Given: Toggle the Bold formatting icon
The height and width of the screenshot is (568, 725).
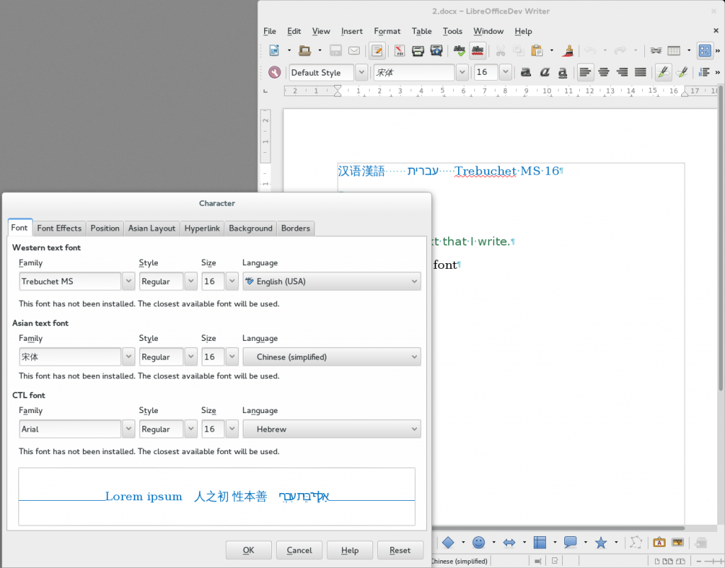Looking at the screenshot, I should point(526,72).
